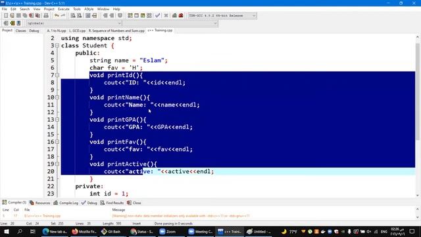
Task: Open the notification center icon
Action: click(412, 231)
